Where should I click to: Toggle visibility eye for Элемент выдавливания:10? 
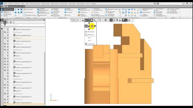point(5,61)
